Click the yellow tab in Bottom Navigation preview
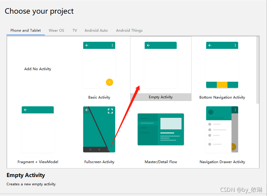 (222, 85)
